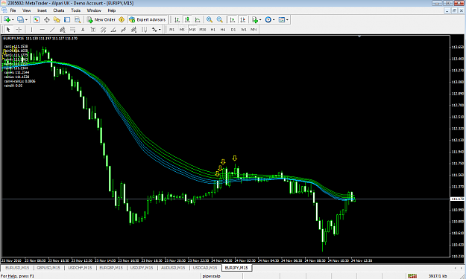This screenshot has height=279, width=466.
Task: Select the cursor arrow tool
Action: click(8, 29)
